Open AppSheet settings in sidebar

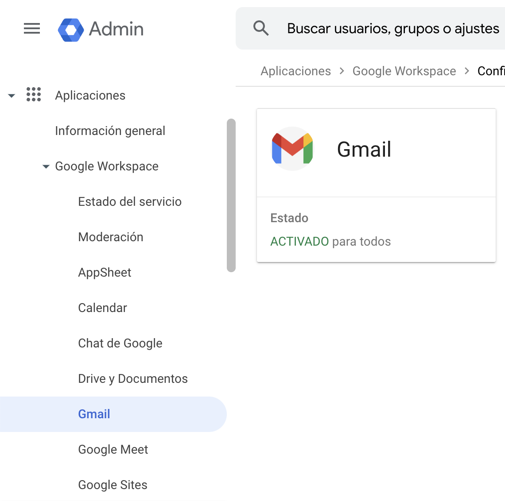pos(105,273)
